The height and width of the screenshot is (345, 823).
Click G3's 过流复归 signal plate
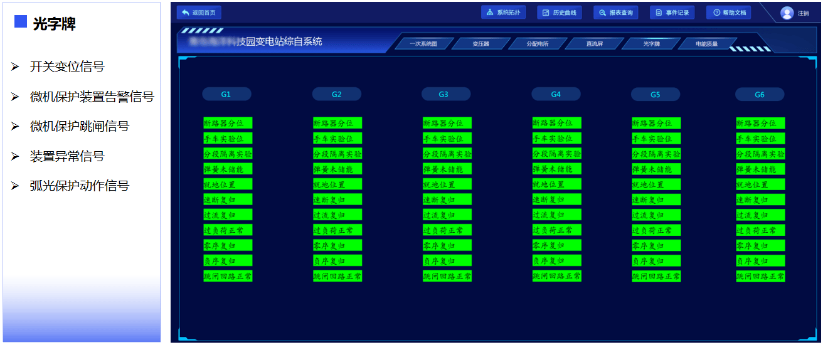(447, 215)
